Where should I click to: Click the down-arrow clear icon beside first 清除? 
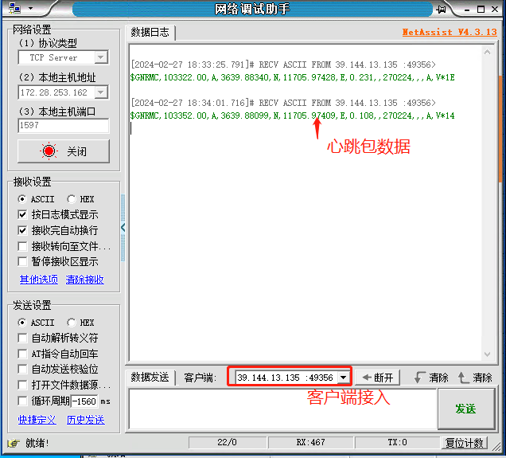click(419, 378)
